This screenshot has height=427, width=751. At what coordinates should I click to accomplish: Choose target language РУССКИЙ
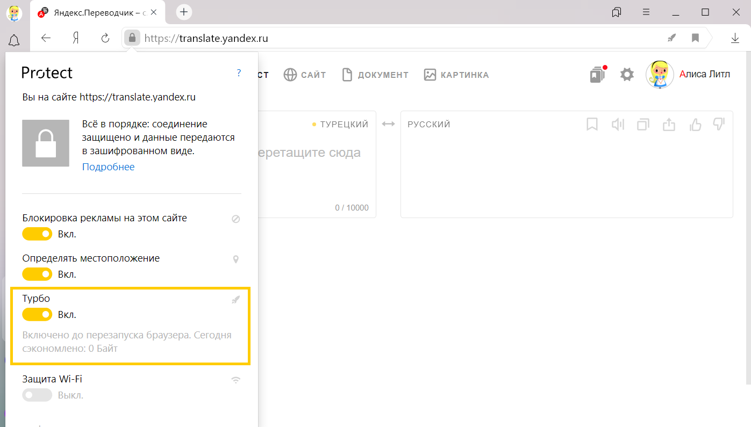(429, 124)
